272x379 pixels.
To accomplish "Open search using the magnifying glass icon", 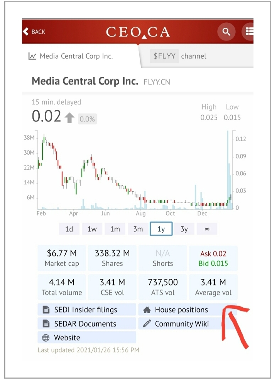I will (x=226, y=31).
